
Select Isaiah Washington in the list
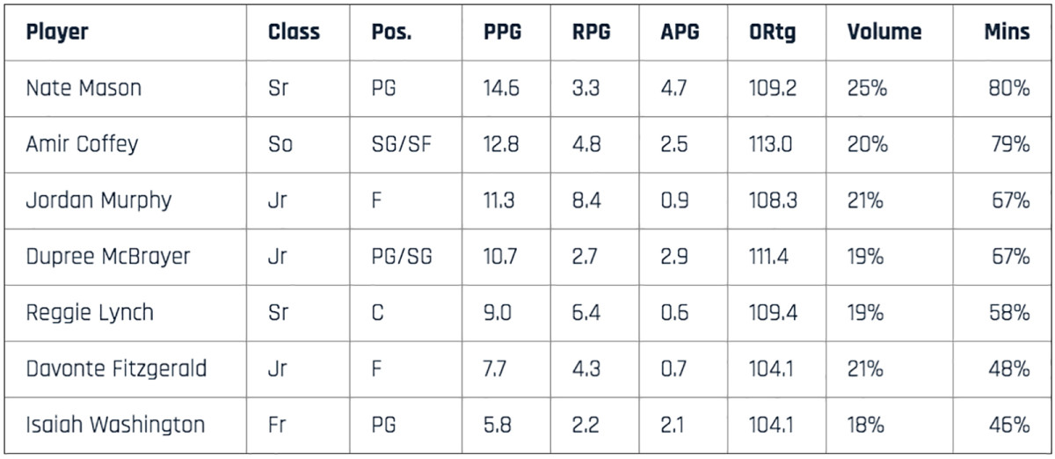[x=115, y=426]
